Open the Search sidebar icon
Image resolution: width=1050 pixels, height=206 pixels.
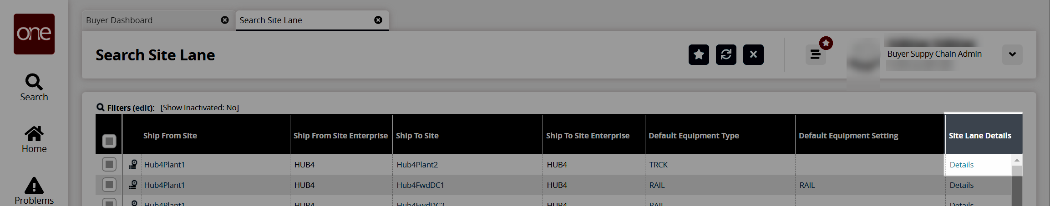34,88
